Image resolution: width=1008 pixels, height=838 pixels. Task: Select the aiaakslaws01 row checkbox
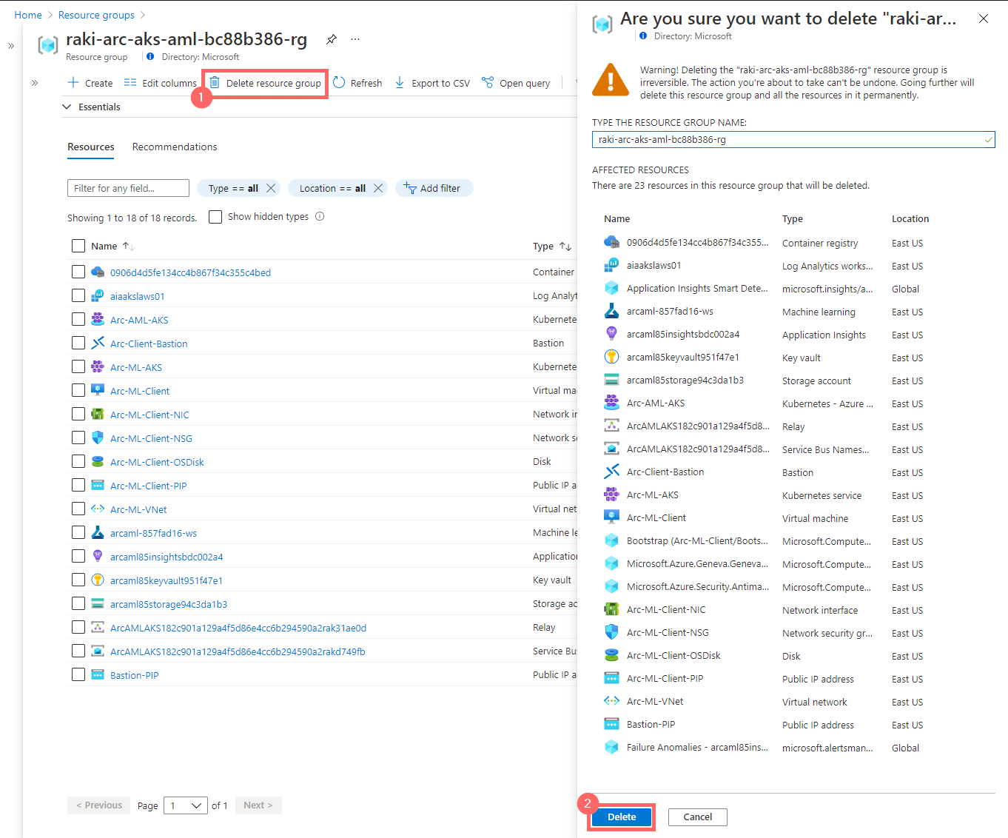coord(78,295)
